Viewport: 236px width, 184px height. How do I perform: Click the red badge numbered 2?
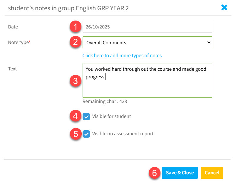click(75, 42)
